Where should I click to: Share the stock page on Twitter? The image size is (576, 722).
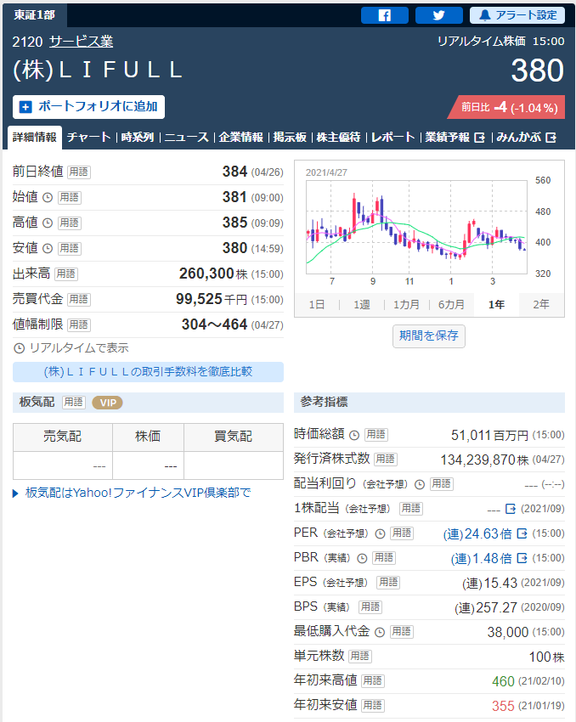point(438,15)
